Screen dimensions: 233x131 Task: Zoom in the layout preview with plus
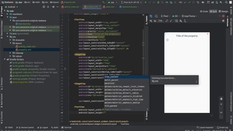pos(221,104)
